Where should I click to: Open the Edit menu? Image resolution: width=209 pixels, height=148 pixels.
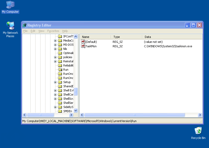point(33,31)
